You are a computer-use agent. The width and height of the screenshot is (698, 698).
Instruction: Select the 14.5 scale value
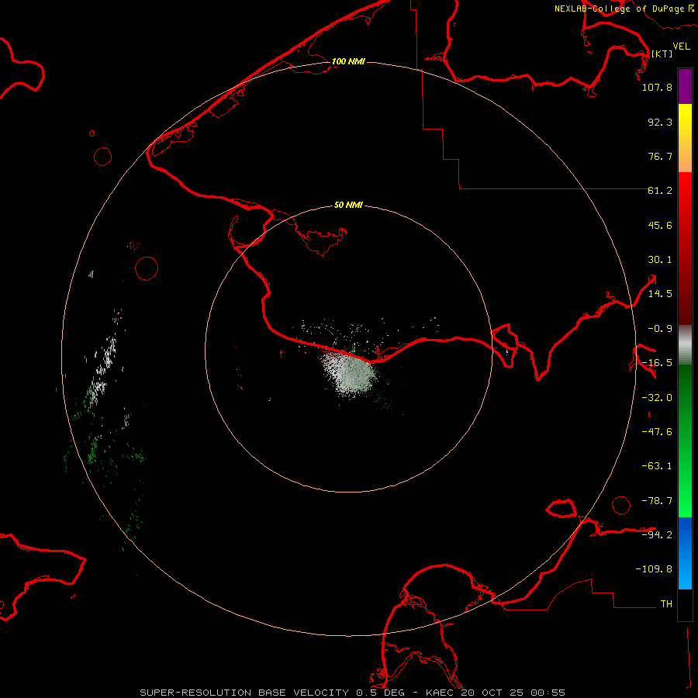point(660,294)
